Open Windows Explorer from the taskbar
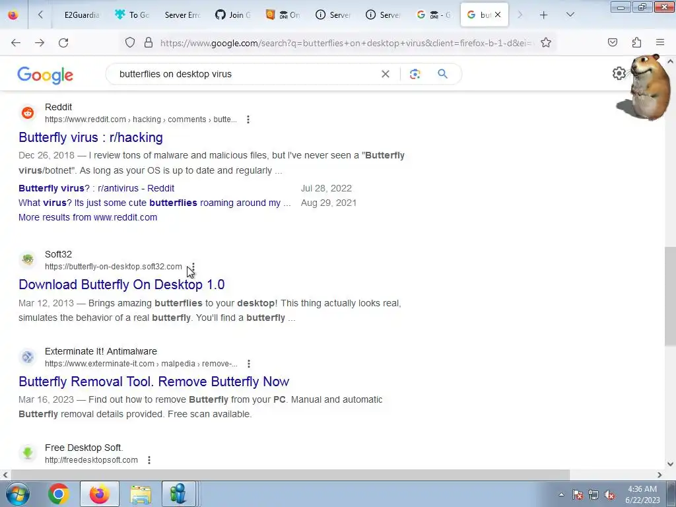 tap(141, 494)
